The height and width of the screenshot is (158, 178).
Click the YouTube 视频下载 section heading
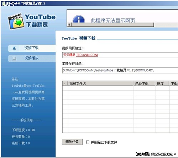coord(79,38)
